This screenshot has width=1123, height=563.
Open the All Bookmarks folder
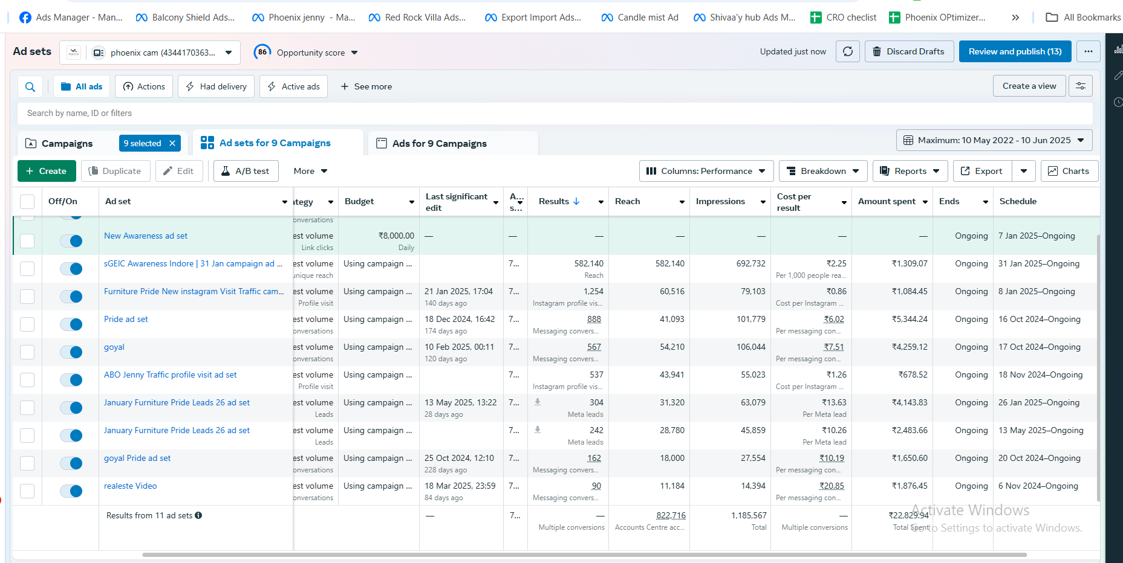click(1083, 18)
